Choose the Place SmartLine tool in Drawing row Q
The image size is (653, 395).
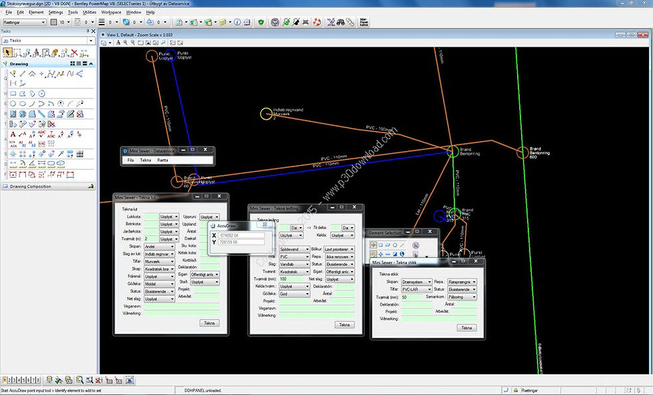(13, 74)
